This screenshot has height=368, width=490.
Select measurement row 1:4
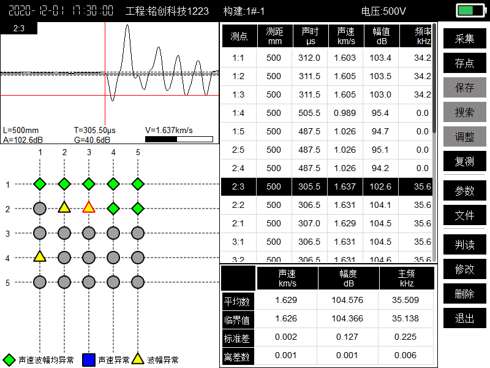pyautogui.click(x=326, y=113)
